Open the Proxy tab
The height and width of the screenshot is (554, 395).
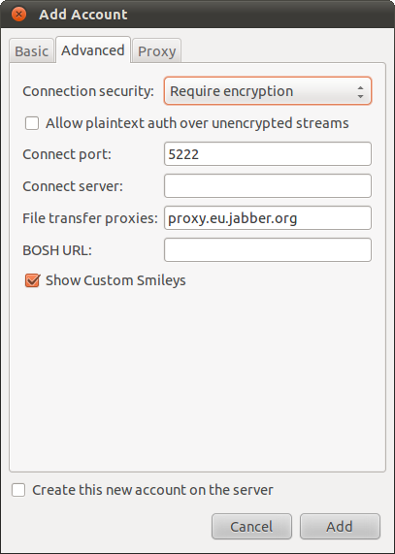pos(156,51)
